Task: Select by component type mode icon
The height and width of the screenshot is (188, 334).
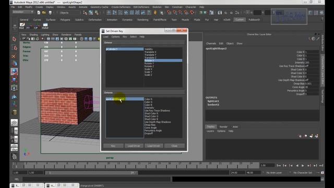Action: [x=97, y=13]
